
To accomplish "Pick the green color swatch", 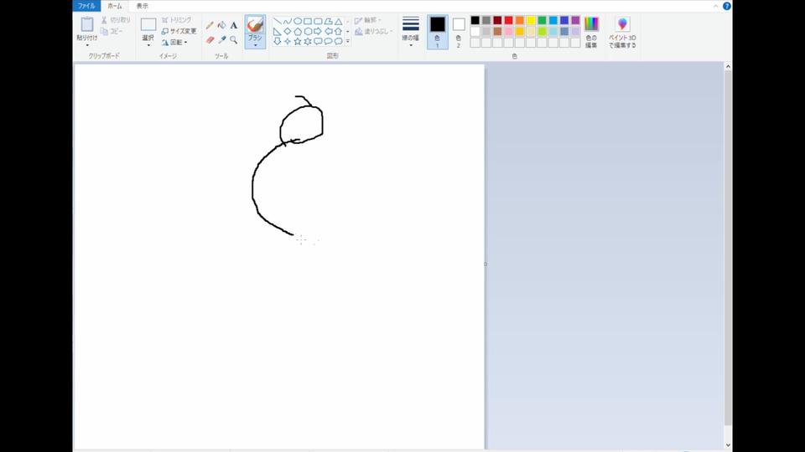I will (543, 20).
